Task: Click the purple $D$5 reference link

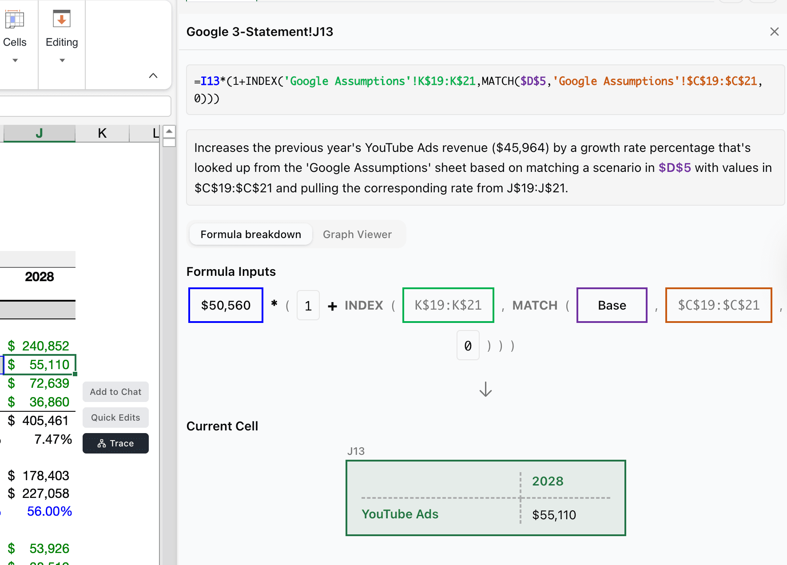Action: (x=675, y=167)
